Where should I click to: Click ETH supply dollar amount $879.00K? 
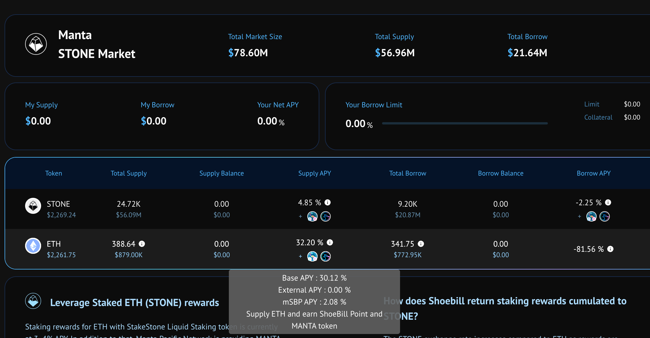pyautogui.click(x=129, y=255)
